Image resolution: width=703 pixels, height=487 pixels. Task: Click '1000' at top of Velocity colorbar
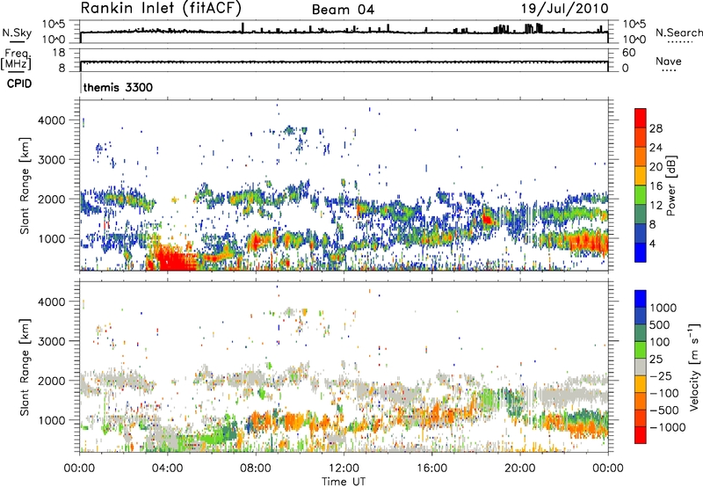[x=663, y=308]
